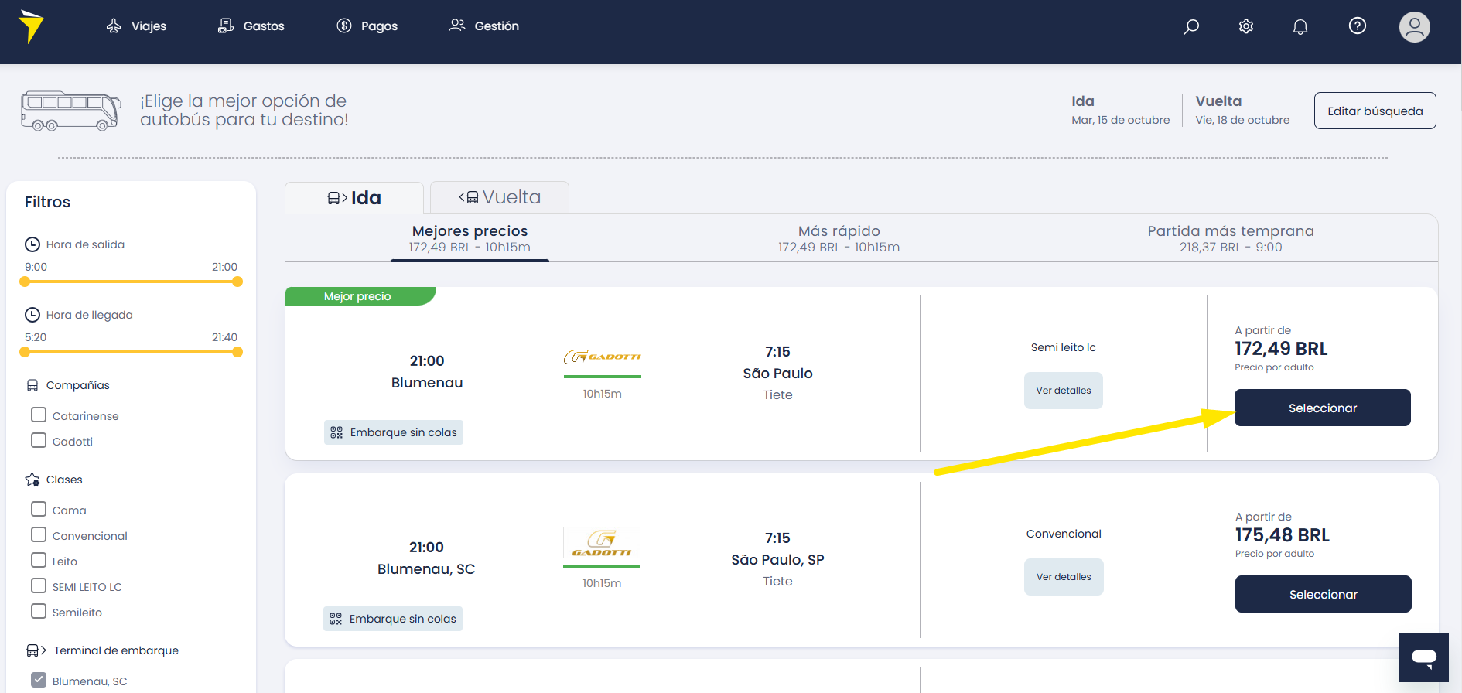Check the Cama class filter
Screen dimensions: 1462x693
click(39, 509)
